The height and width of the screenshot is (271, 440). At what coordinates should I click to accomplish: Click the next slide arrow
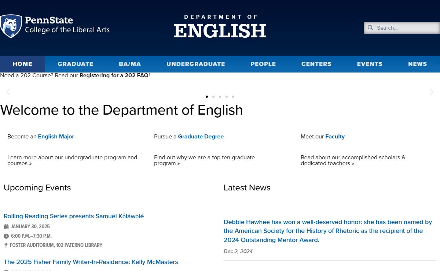432,92
